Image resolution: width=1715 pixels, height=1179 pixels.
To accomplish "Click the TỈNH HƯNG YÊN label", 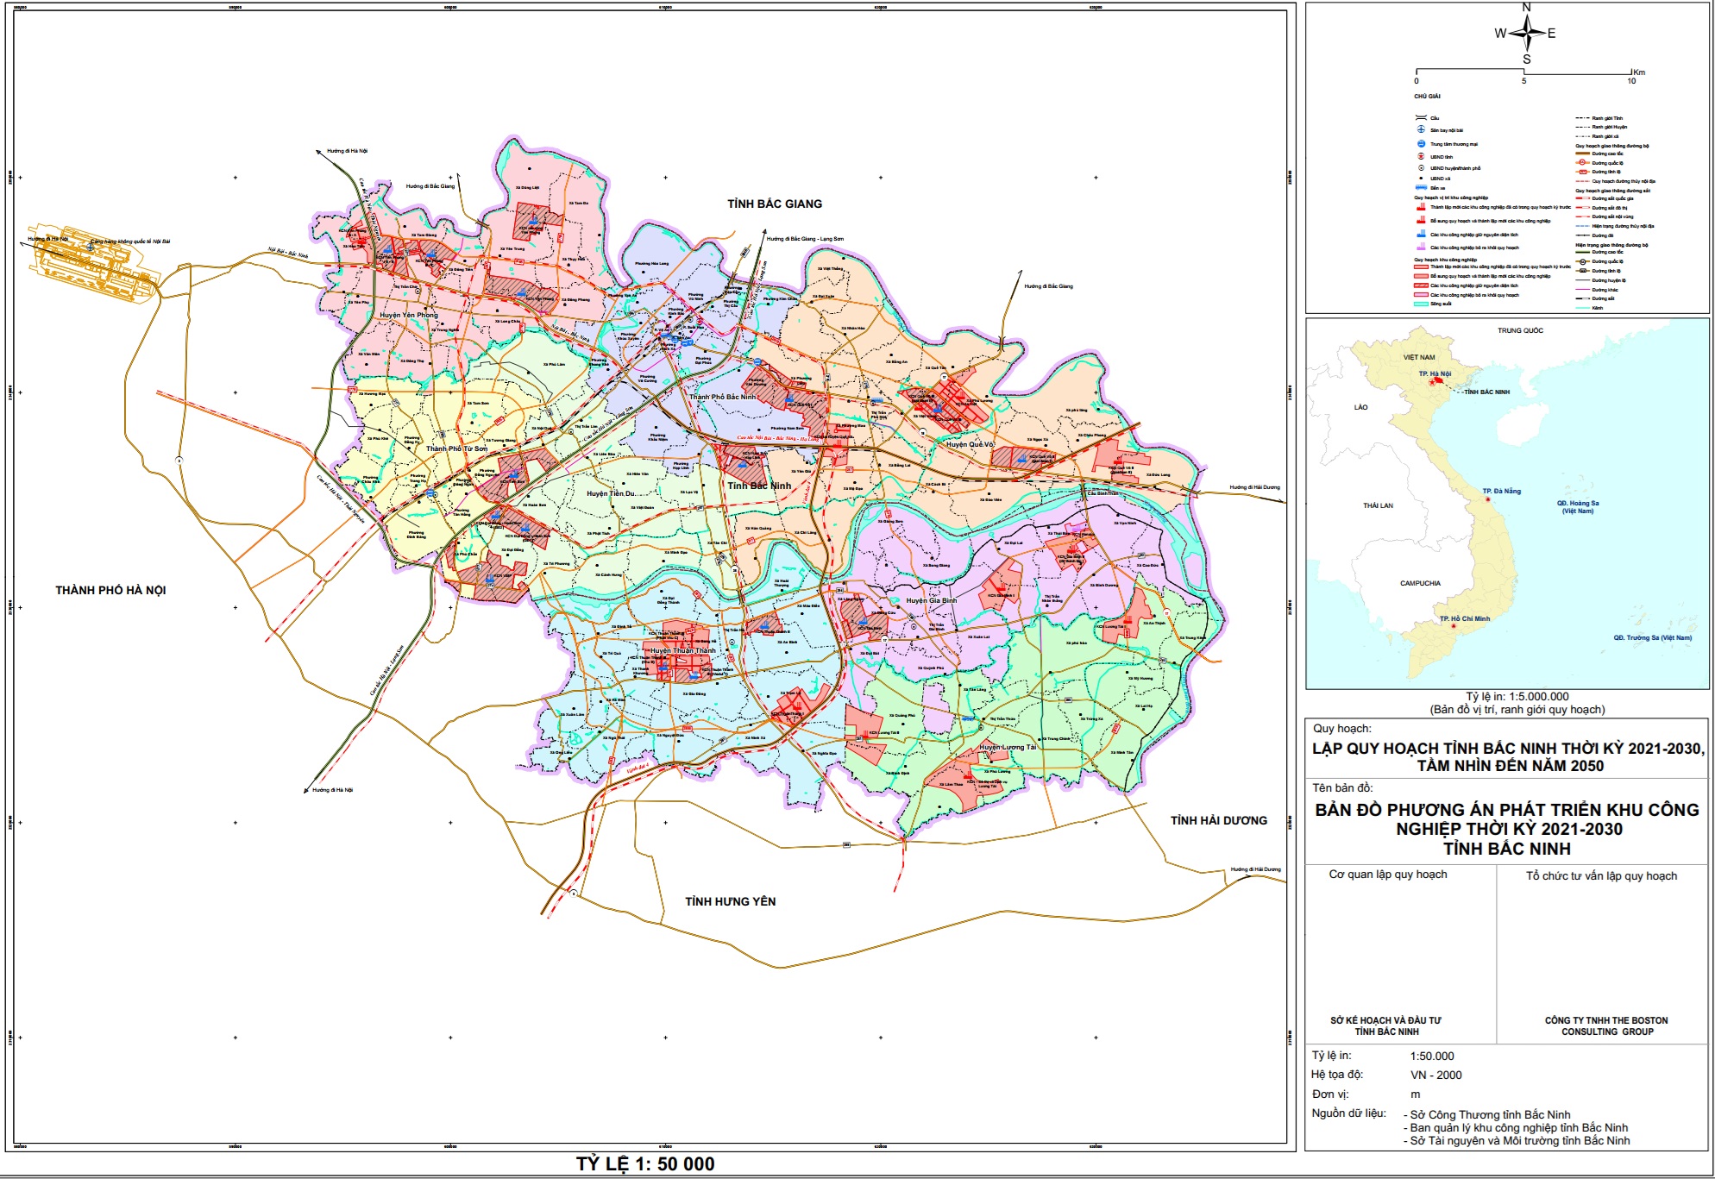I will [x=730, y=902].
